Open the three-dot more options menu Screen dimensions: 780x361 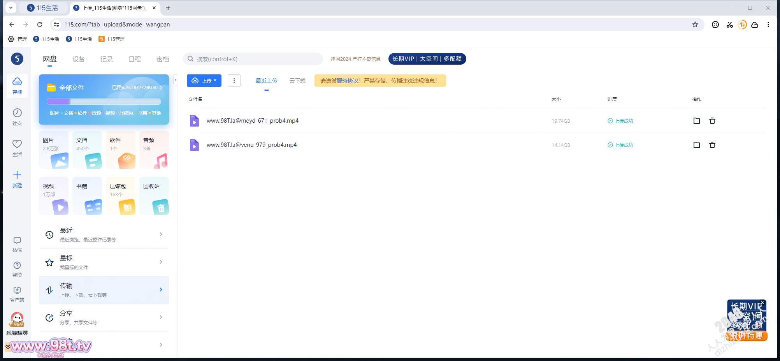[x=234, y=81]
